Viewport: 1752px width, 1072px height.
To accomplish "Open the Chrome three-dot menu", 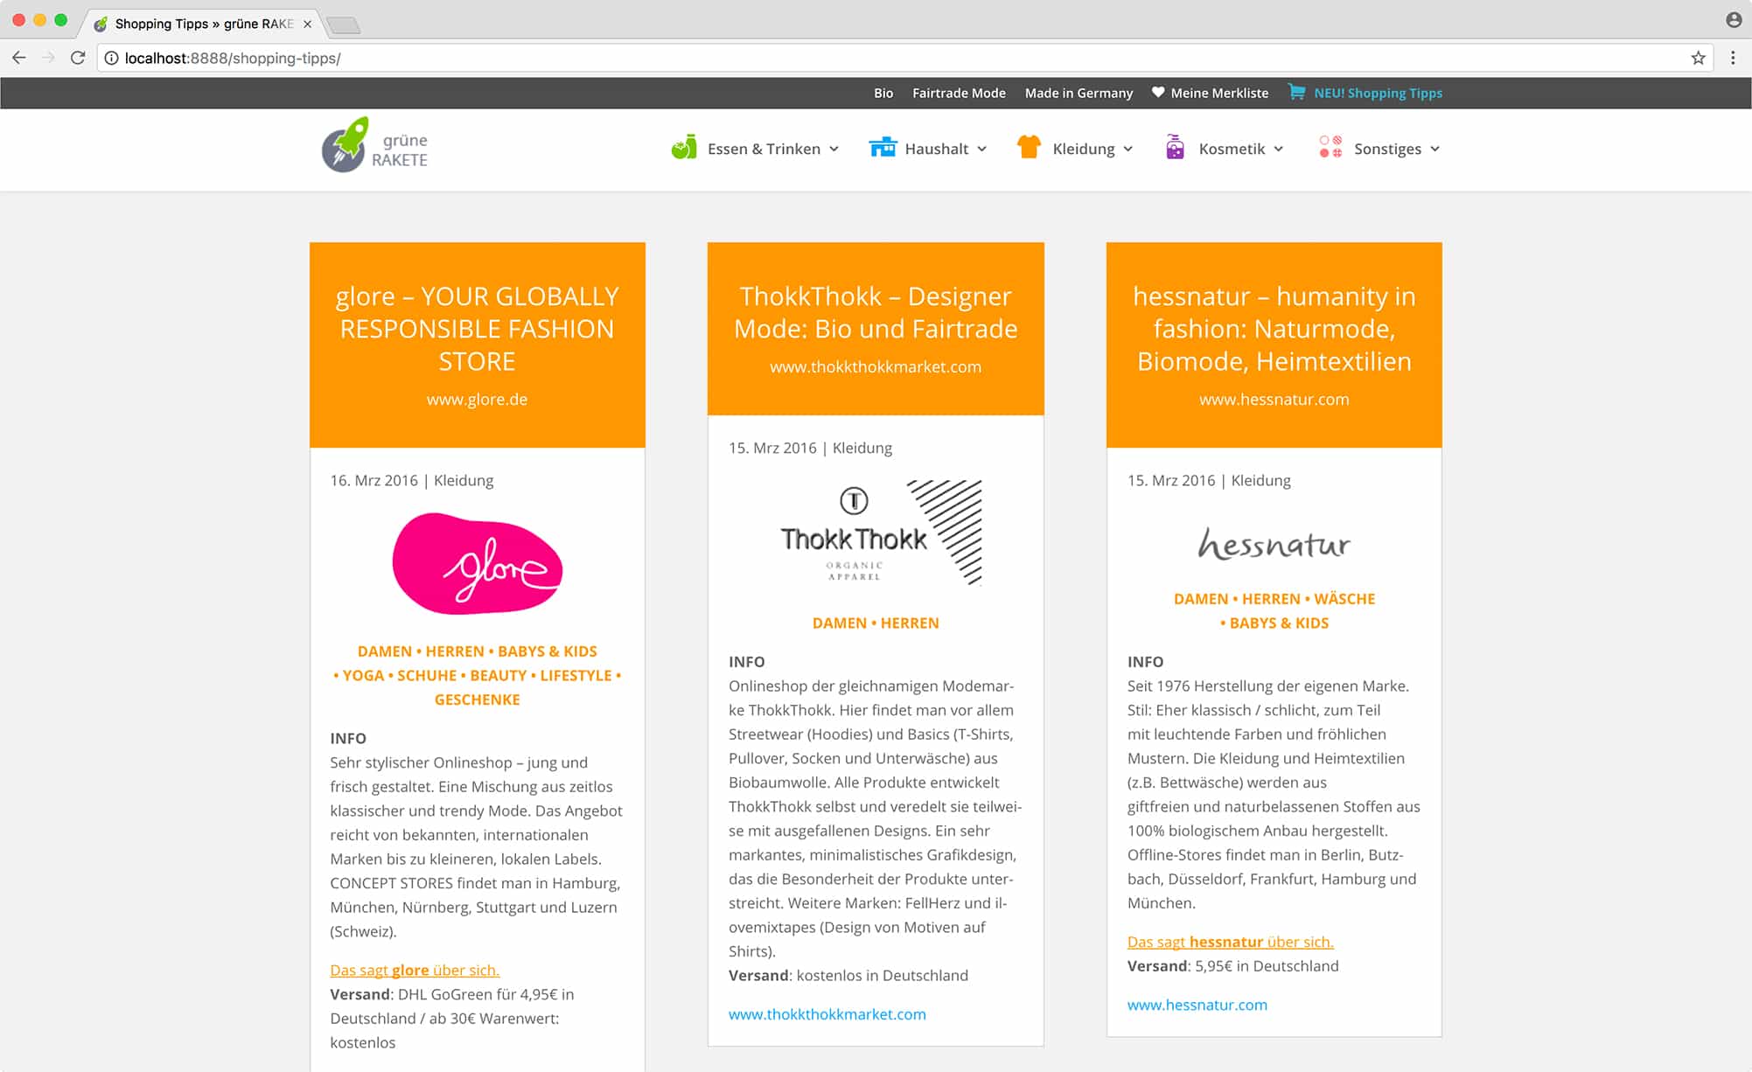I will (x=1733, y=58).
